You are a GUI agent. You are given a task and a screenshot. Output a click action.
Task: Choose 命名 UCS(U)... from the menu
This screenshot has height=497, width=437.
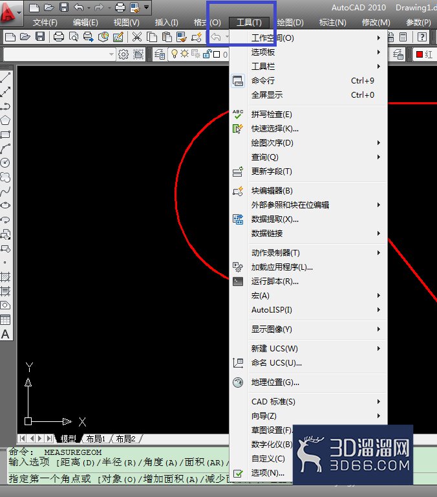coord(308,363)
